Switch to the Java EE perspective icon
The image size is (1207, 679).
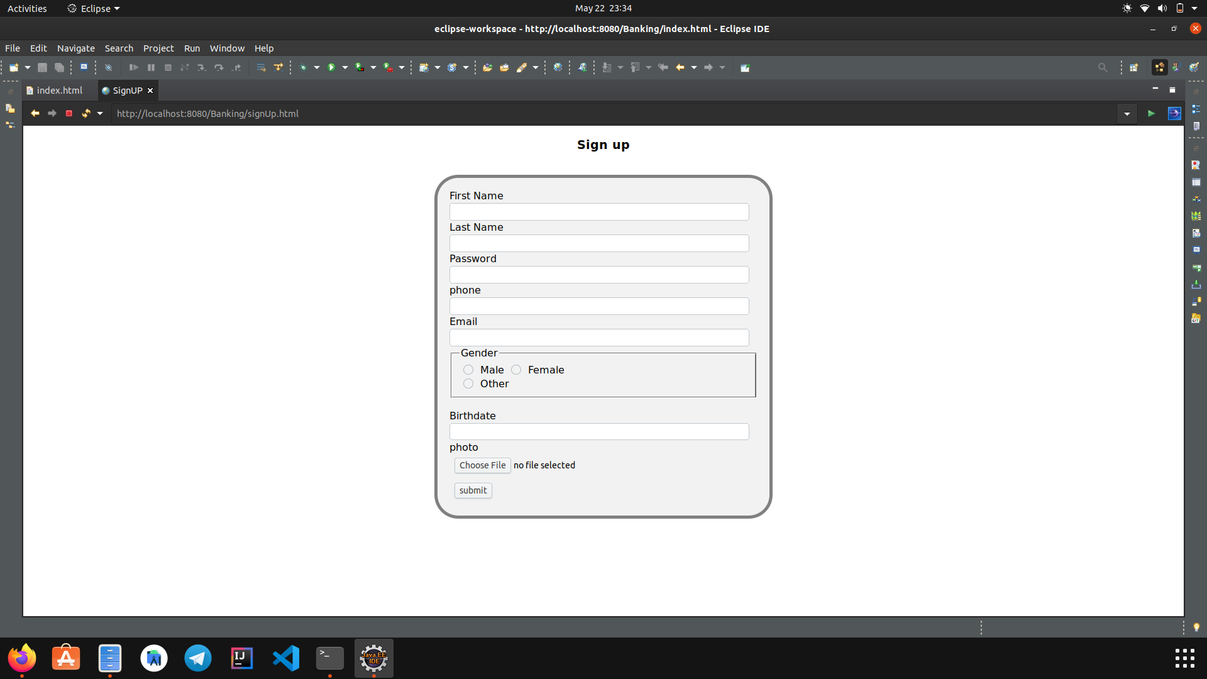[x=1160, y=67]
